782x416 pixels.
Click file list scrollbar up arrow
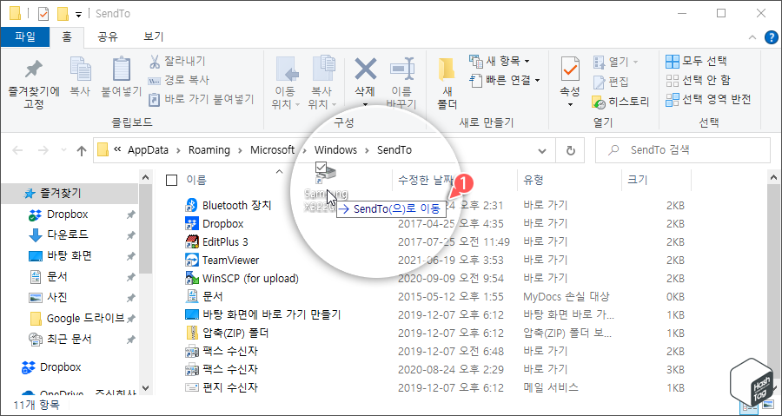coord(774,177)
